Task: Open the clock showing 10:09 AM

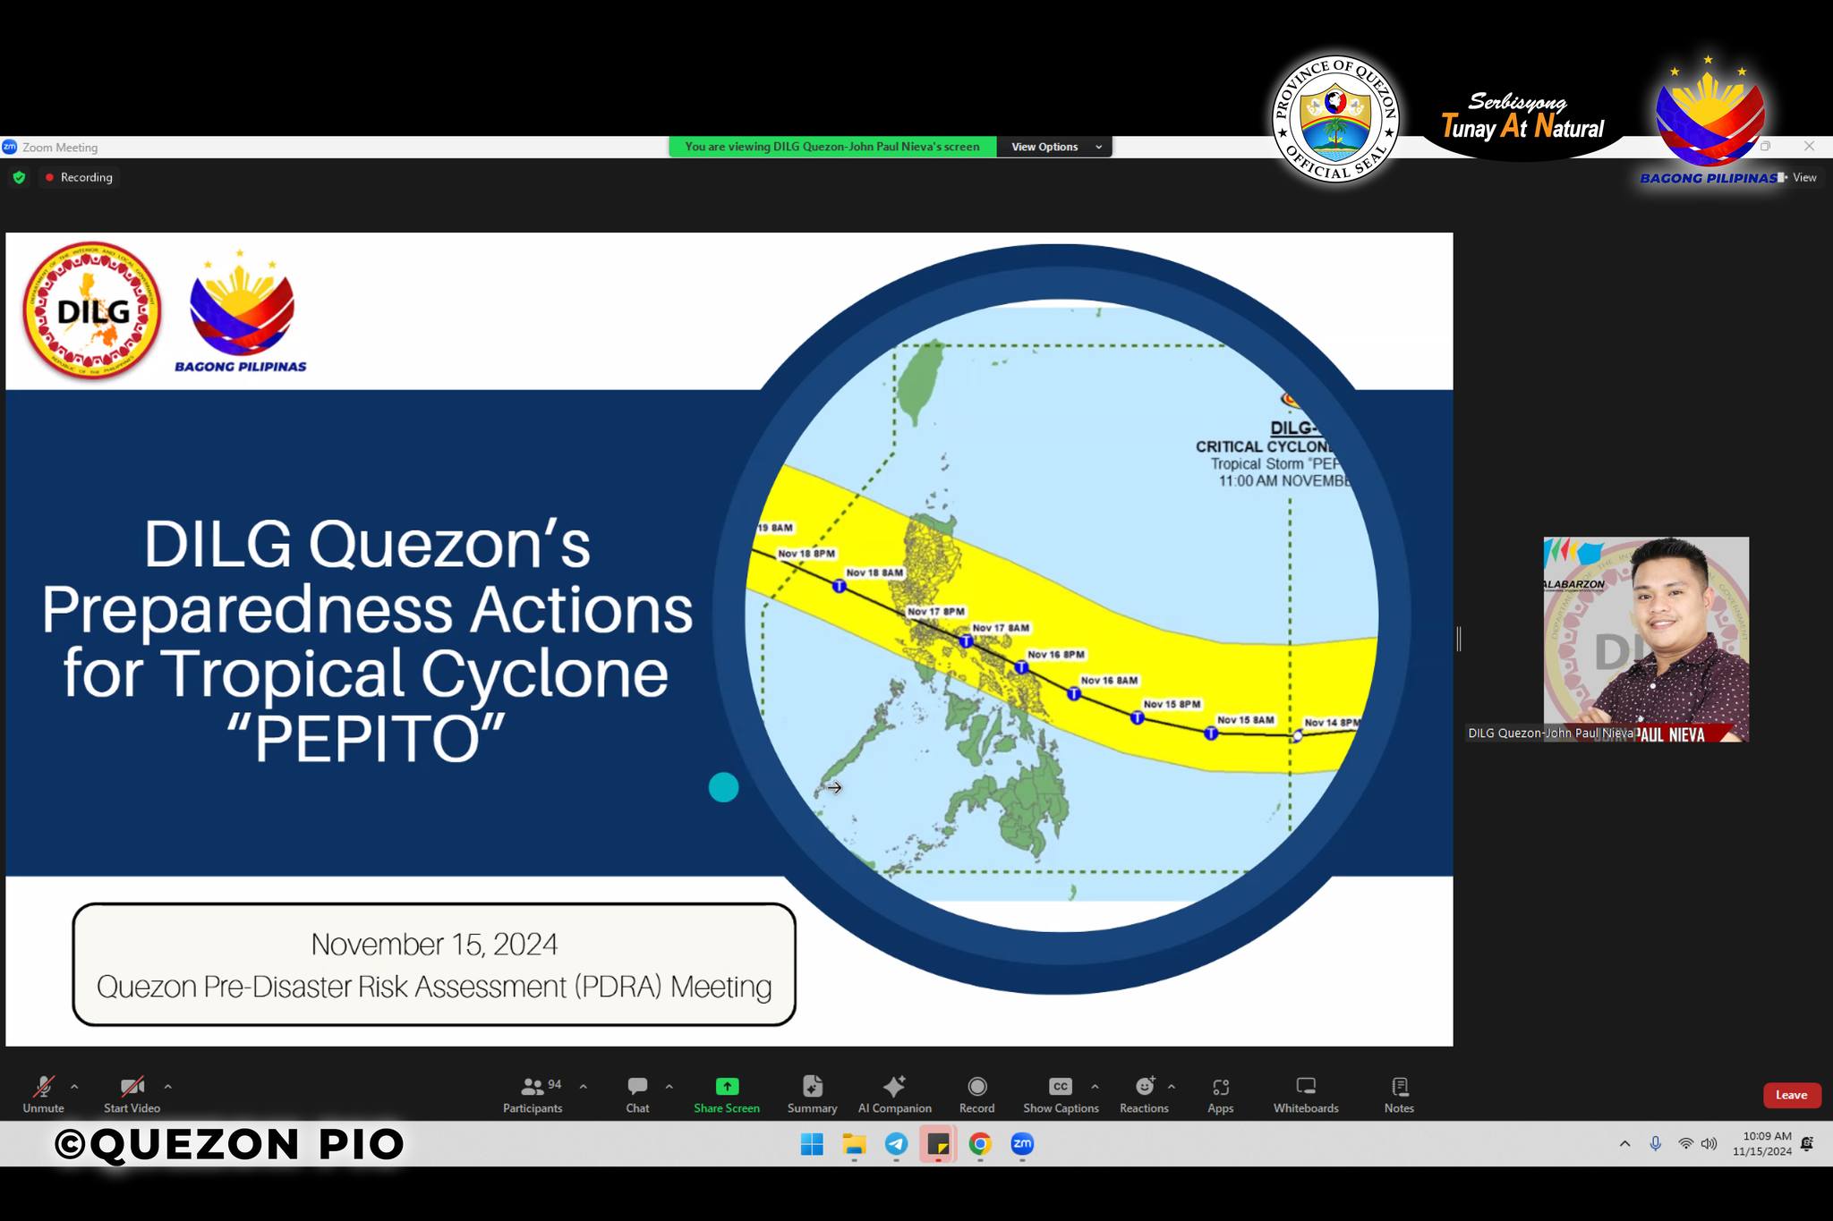Action: coord(1761,1144)
